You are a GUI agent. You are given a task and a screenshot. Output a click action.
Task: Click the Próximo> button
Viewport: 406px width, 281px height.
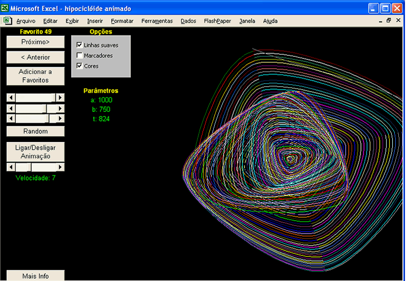(35, 42)
